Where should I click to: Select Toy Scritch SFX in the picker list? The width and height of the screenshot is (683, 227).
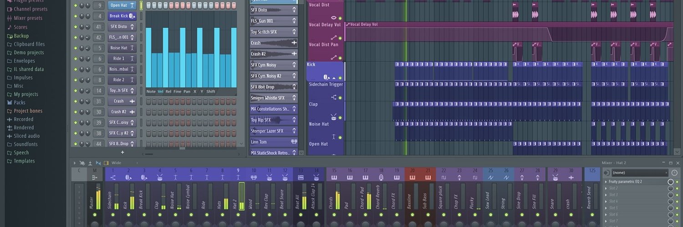274,32
